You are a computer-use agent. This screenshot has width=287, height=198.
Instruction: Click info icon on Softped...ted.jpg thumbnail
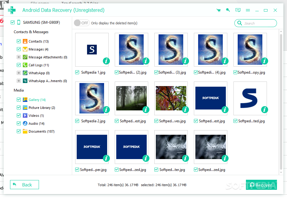click(x=264, y=109)
